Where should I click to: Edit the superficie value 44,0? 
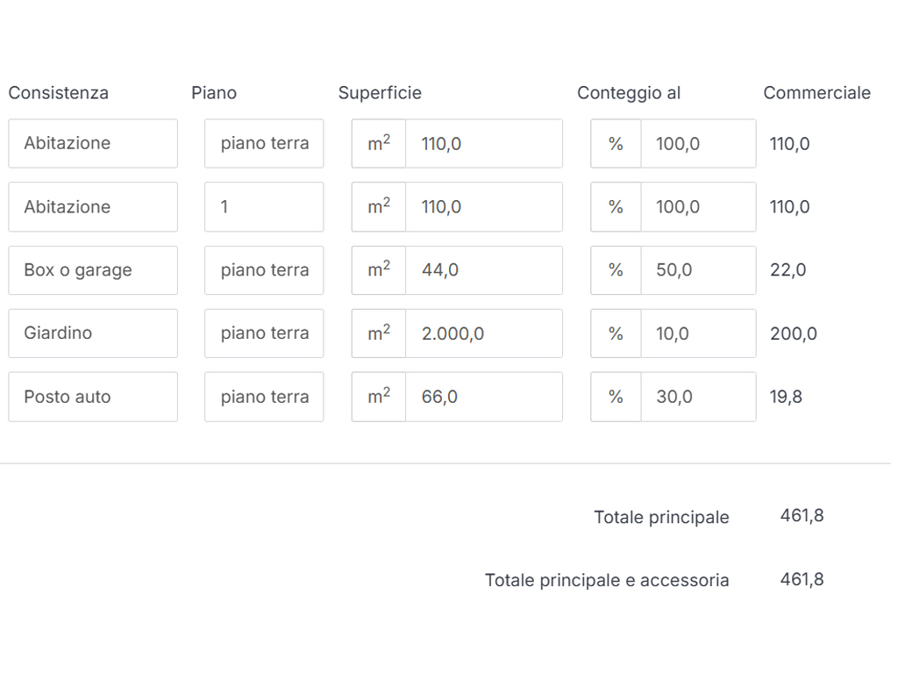coord(483,270)
